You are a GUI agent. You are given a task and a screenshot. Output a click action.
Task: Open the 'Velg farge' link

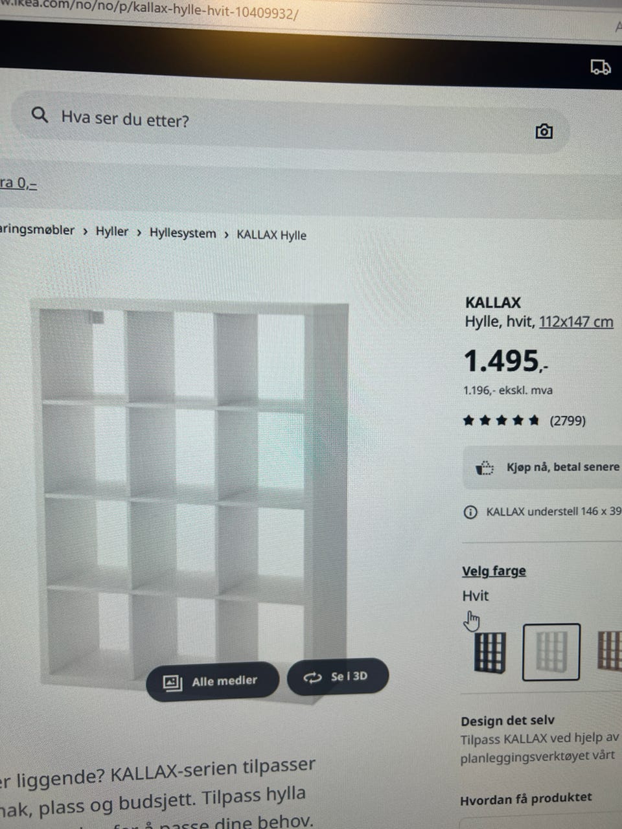point(494,571)
